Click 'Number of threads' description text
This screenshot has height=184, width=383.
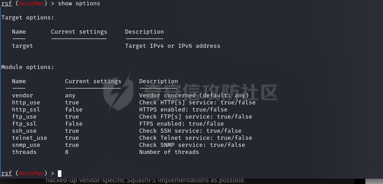[x=169, y=152]
